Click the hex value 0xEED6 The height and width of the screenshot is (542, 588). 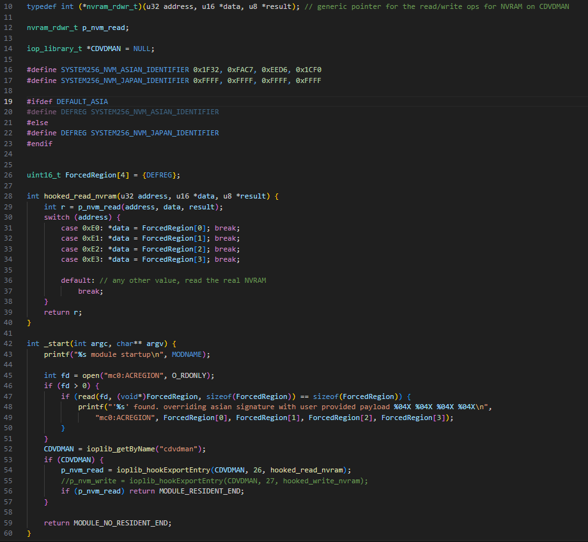(x=274, y=70)
